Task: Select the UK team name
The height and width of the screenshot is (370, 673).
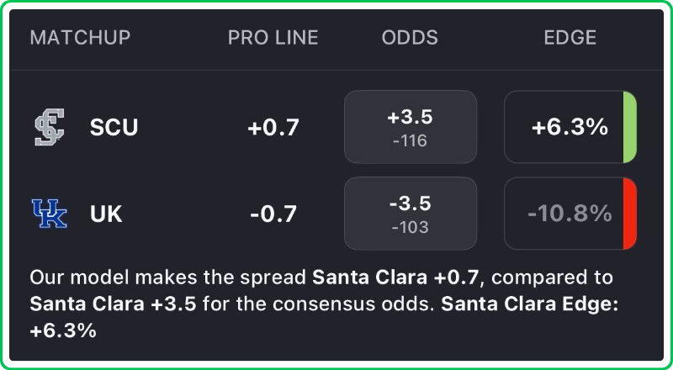Action: [x=106, y=214]
